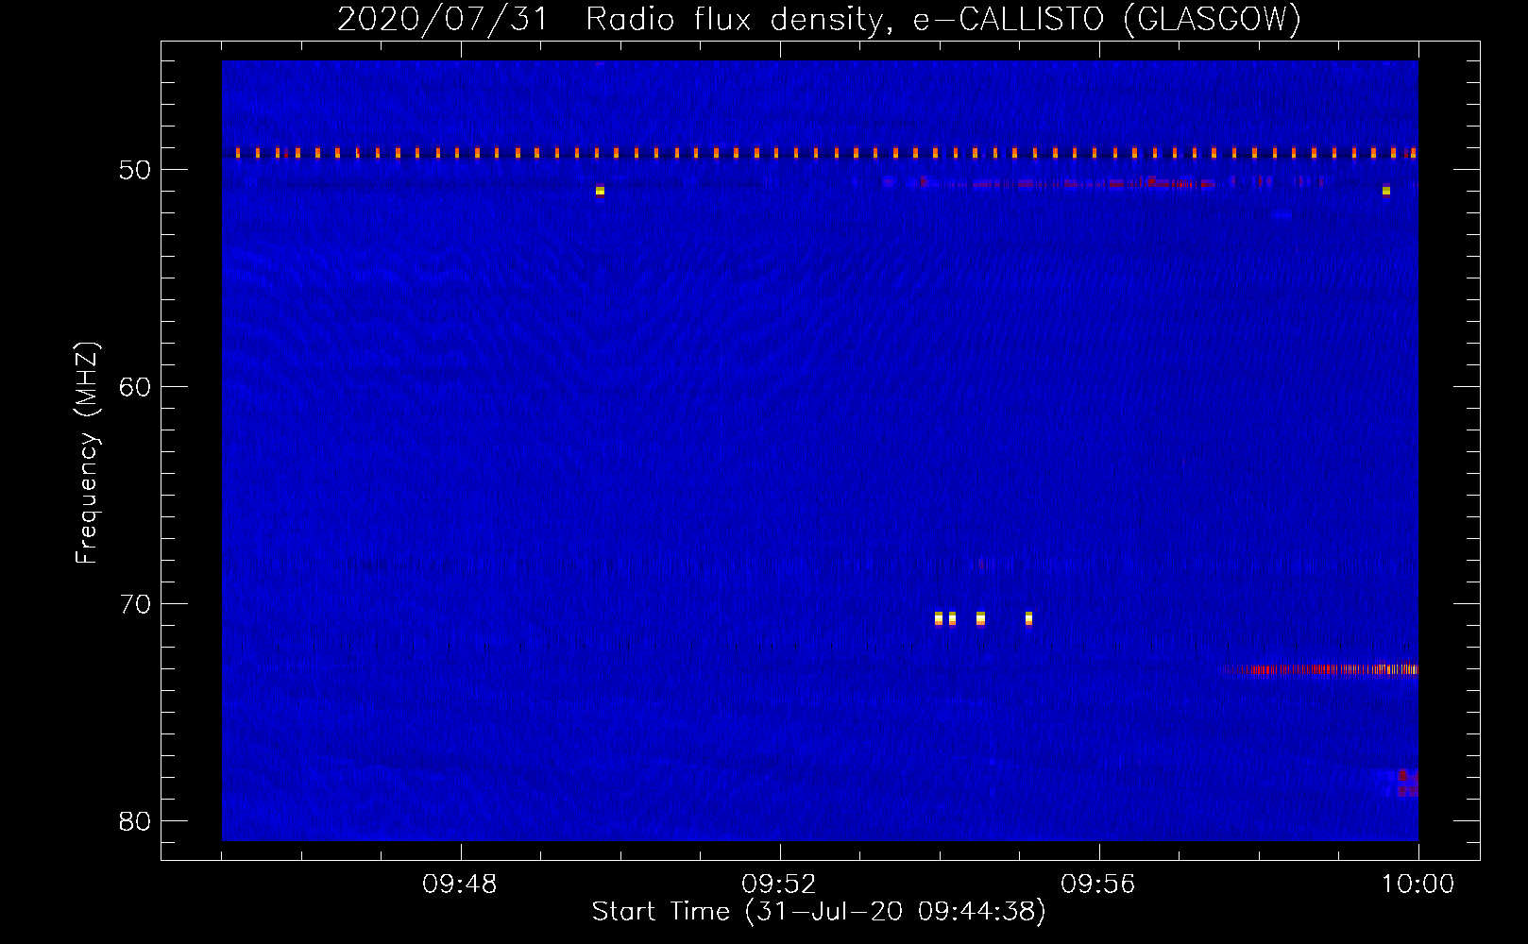Click the 09:48 time tick label
The height and width of the screenshot is (944, 1528).
(460, 885)
